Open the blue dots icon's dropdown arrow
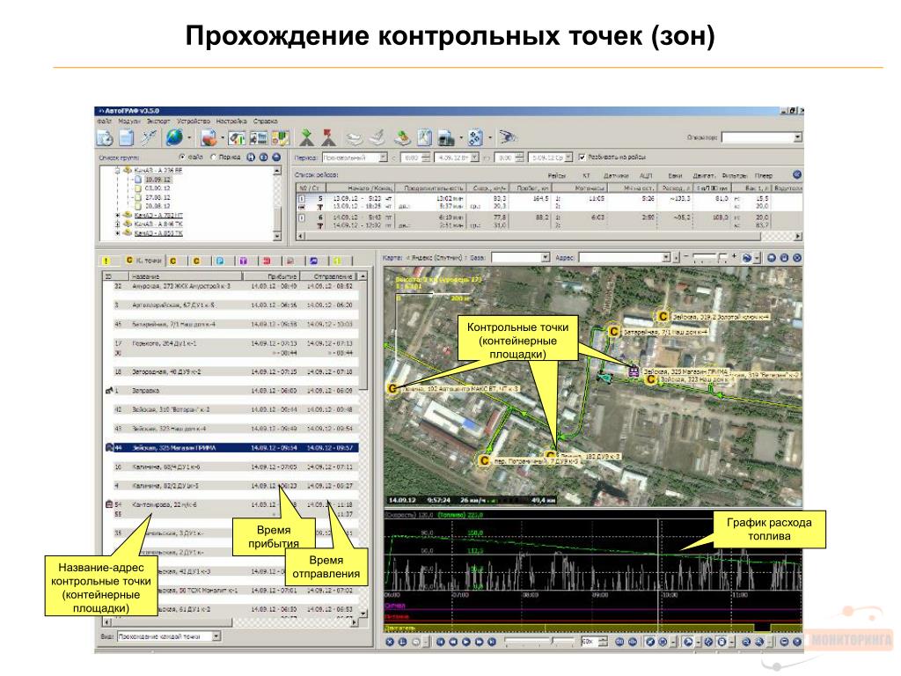The height and width of the screenshot is (676, 901). (x=489, y=138)
